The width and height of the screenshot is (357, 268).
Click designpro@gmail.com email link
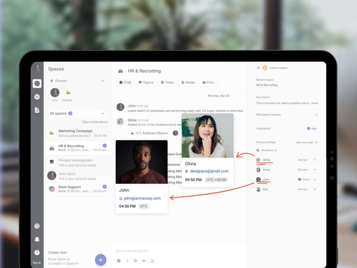click(209, 171)
